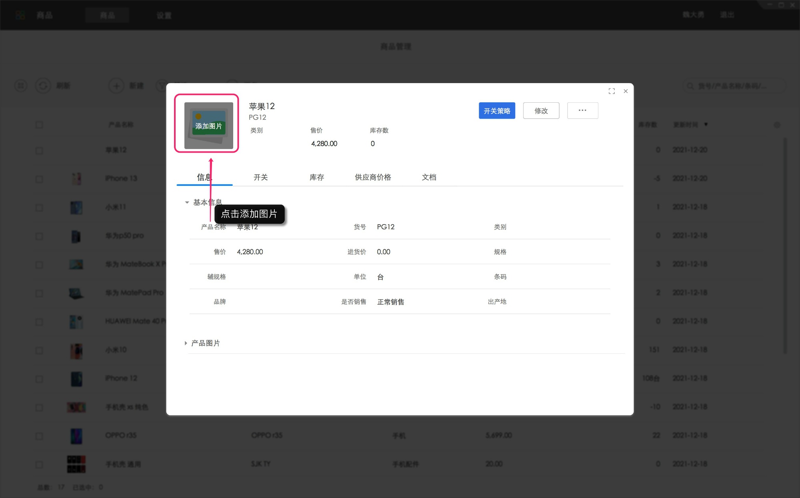Click the add image placeholder thumbnail
Viewport: 800px width, 498px height.
coord(208,125)
